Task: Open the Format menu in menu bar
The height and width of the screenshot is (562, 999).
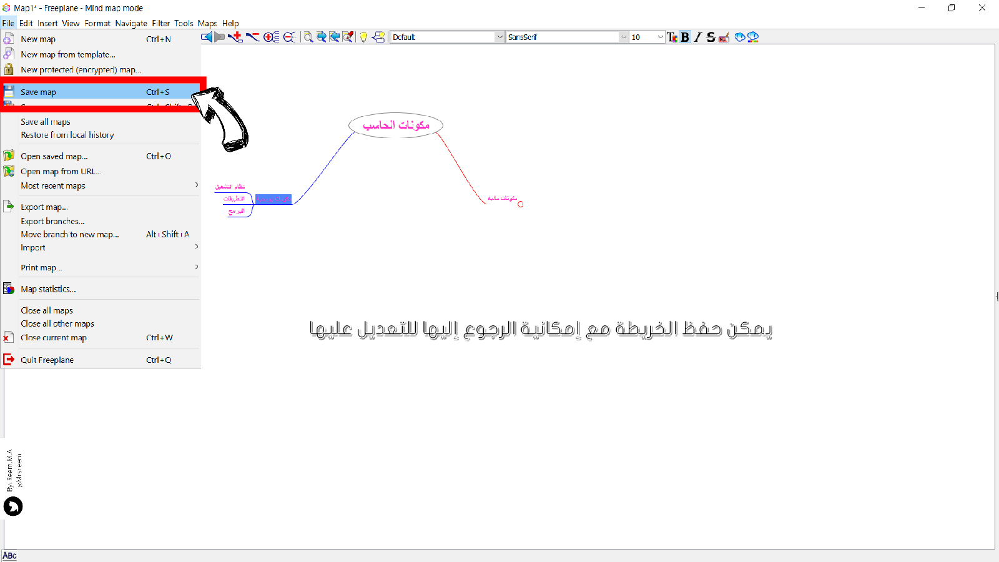Action: click(97, 23)
